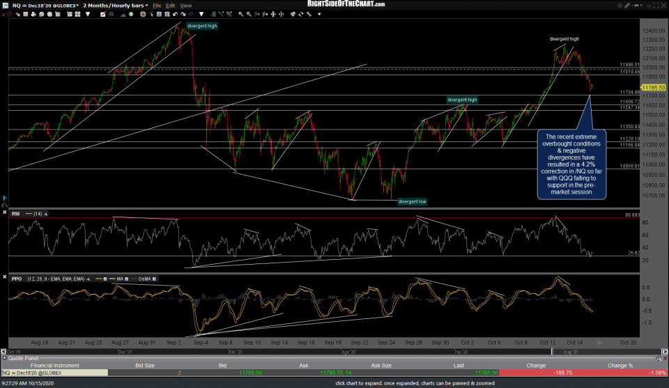This screenshot has height=388, width=669.
Task: Open the File menu
Action: [157, 6]
